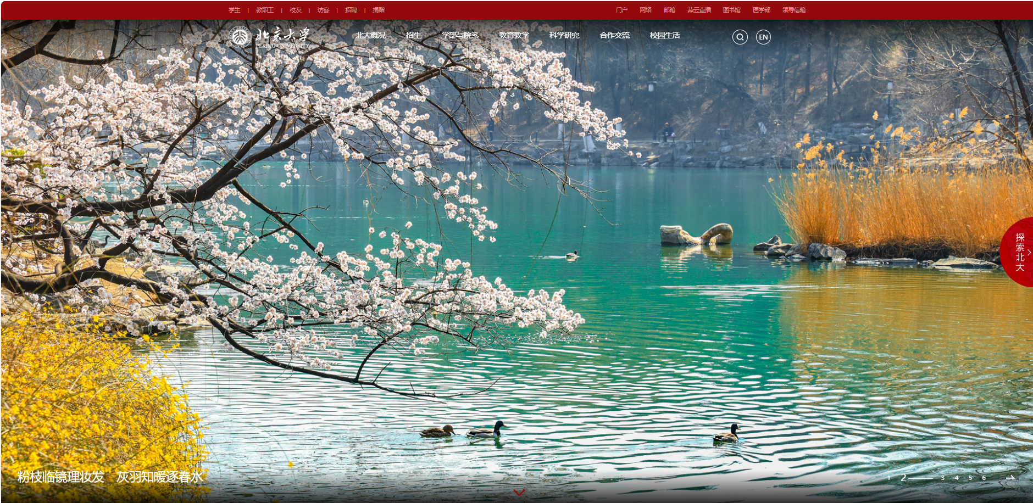
Task: Click the 邮箱 link
Action: (x=669, y=10)
